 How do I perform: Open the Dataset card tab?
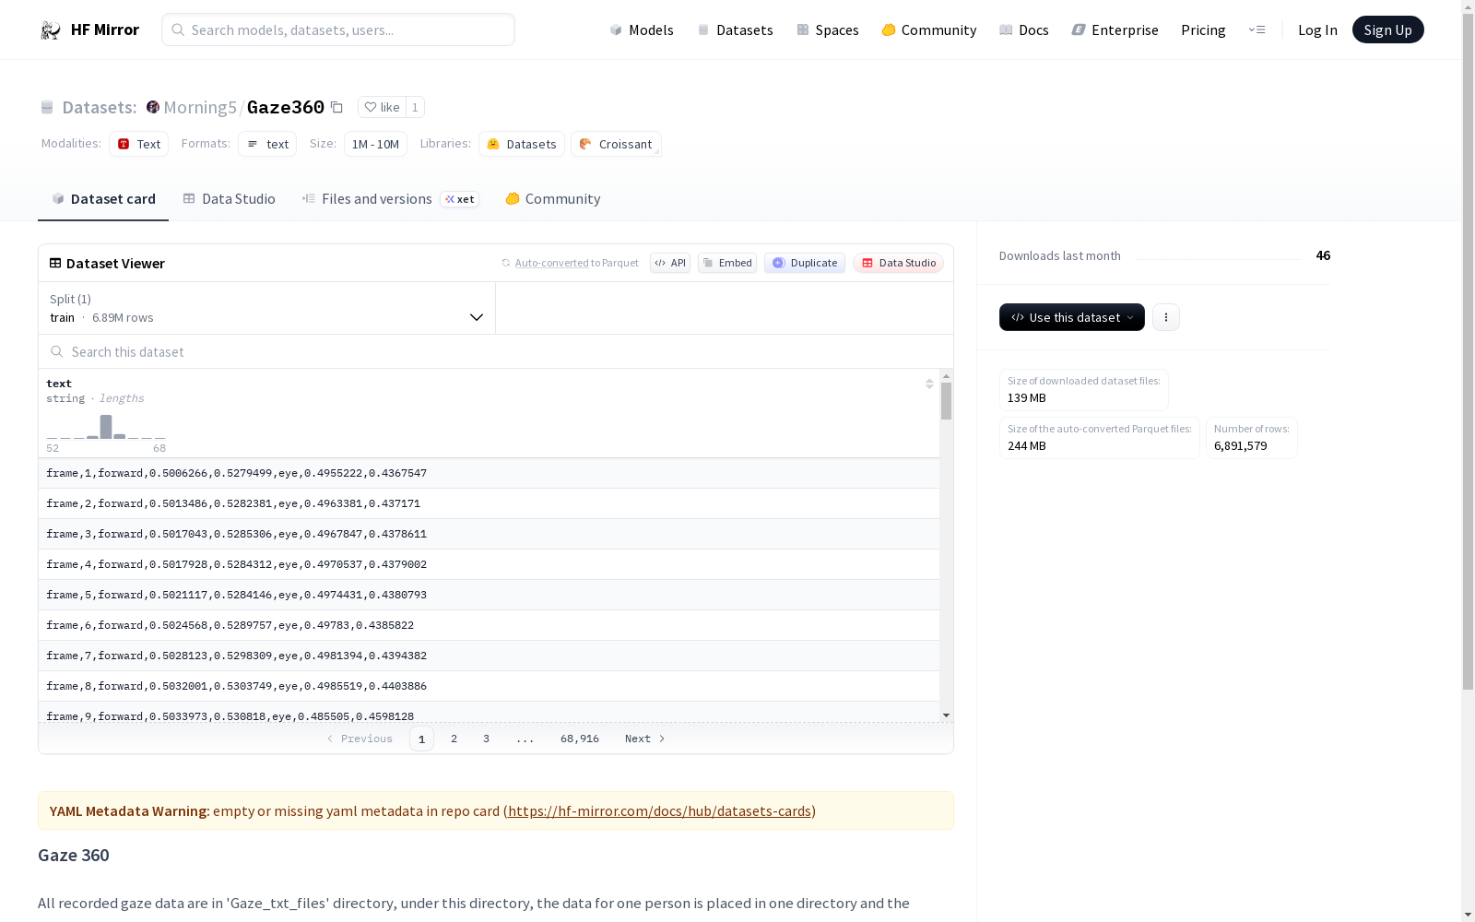pos(103,198)
